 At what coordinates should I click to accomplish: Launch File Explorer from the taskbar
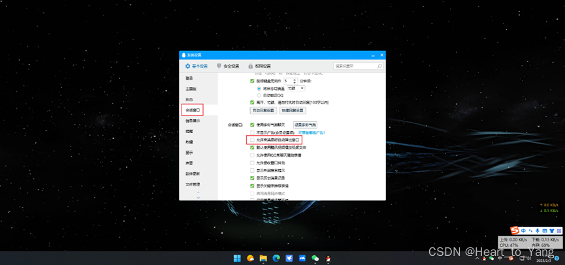263,258
